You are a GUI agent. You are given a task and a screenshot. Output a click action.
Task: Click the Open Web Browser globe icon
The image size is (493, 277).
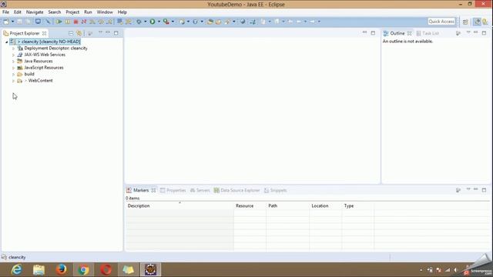click(243, 22)
